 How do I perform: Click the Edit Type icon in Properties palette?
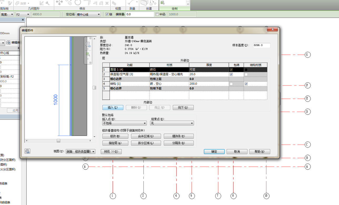point(9,42)
